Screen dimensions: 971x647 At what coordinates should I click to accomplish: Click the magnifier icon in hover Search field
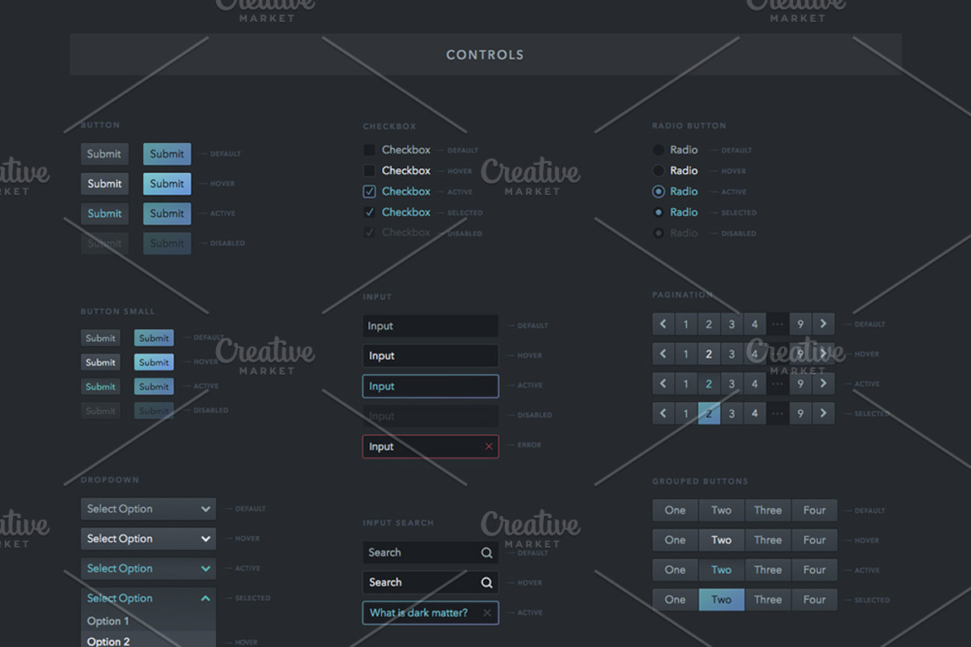(x=486, y=582)
